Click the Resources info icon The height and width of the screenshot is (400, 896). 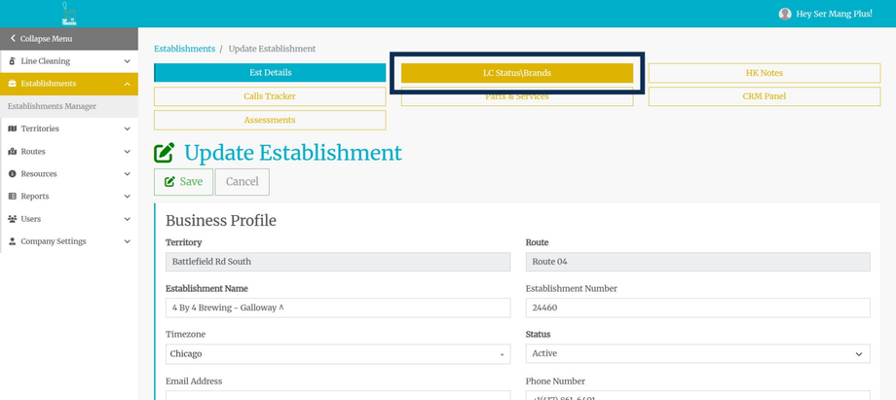tap(12, 173)
